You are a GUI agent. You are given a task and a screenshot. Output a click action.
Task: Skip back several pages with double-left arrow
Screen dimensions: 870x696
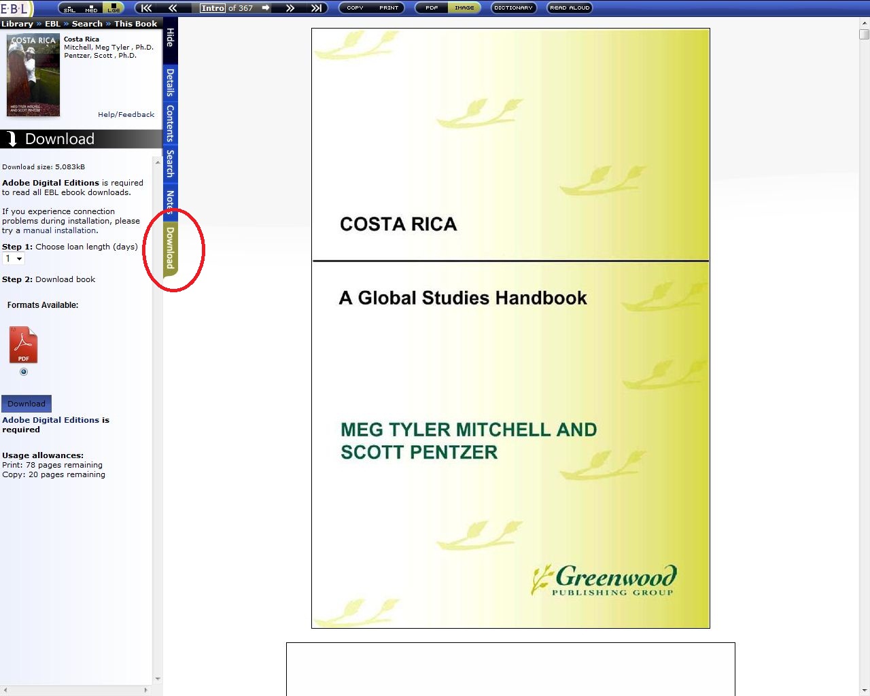pos(173,8)
